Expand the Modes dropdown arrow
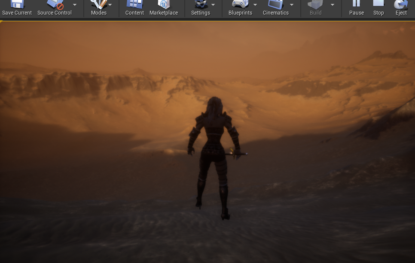The image size is (415, 263). [x=110, y=5]
